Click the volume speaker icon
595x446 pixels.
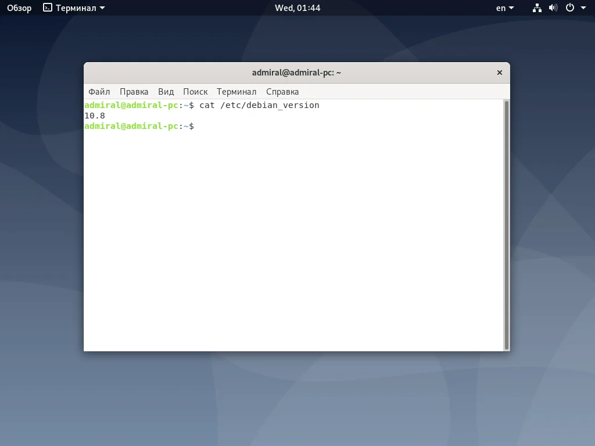[553, 8]
